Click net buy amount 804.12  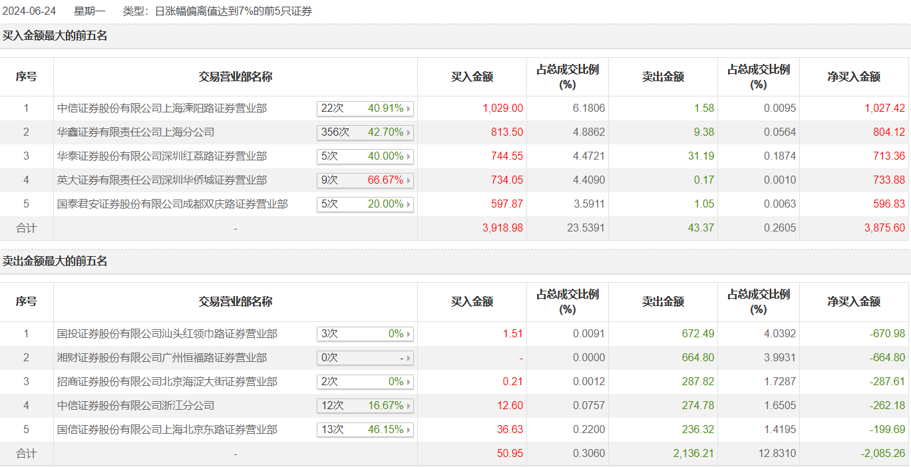[889, 132]
